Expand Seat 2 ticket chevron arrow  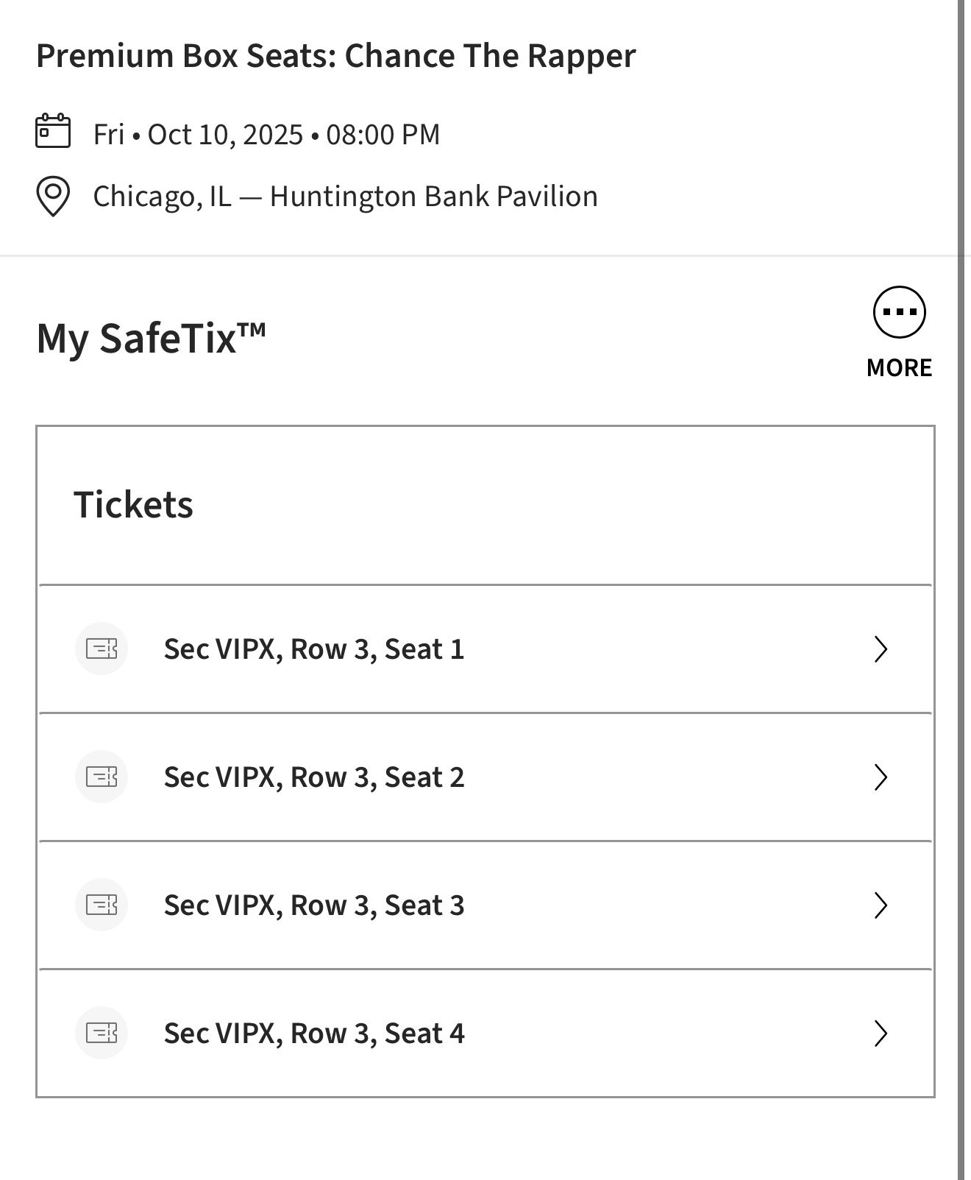click(x=881, y=777)
